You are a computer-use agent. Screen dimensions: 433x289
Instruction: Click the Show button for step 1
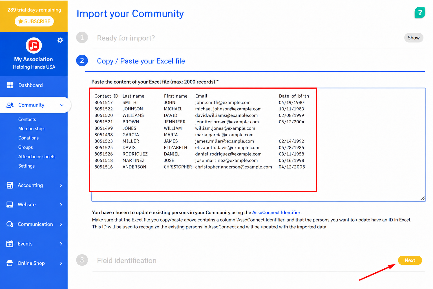(x=414, y=38)
